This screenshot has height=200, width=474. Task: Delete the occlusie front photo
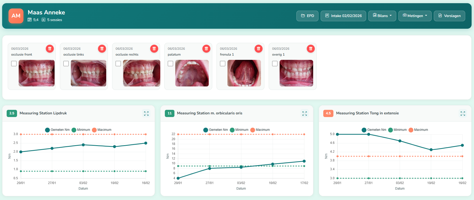pyautogui.click(x=50, y=49)
